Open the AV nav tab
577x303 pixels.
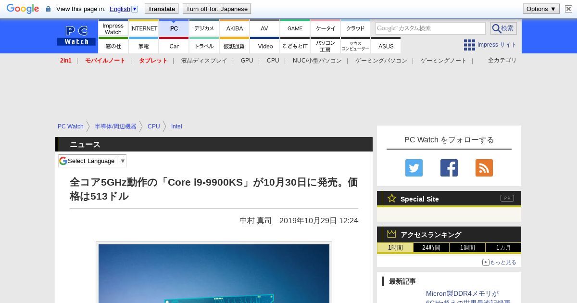264,28
